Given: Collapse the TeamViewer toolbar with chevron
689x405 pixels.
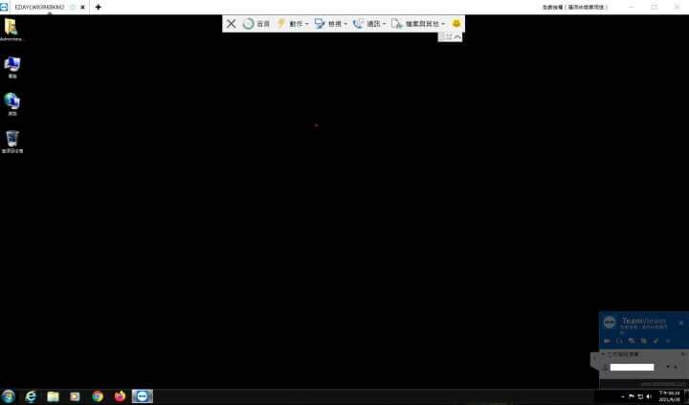Looking at the screenshot, I should [457, 37].
